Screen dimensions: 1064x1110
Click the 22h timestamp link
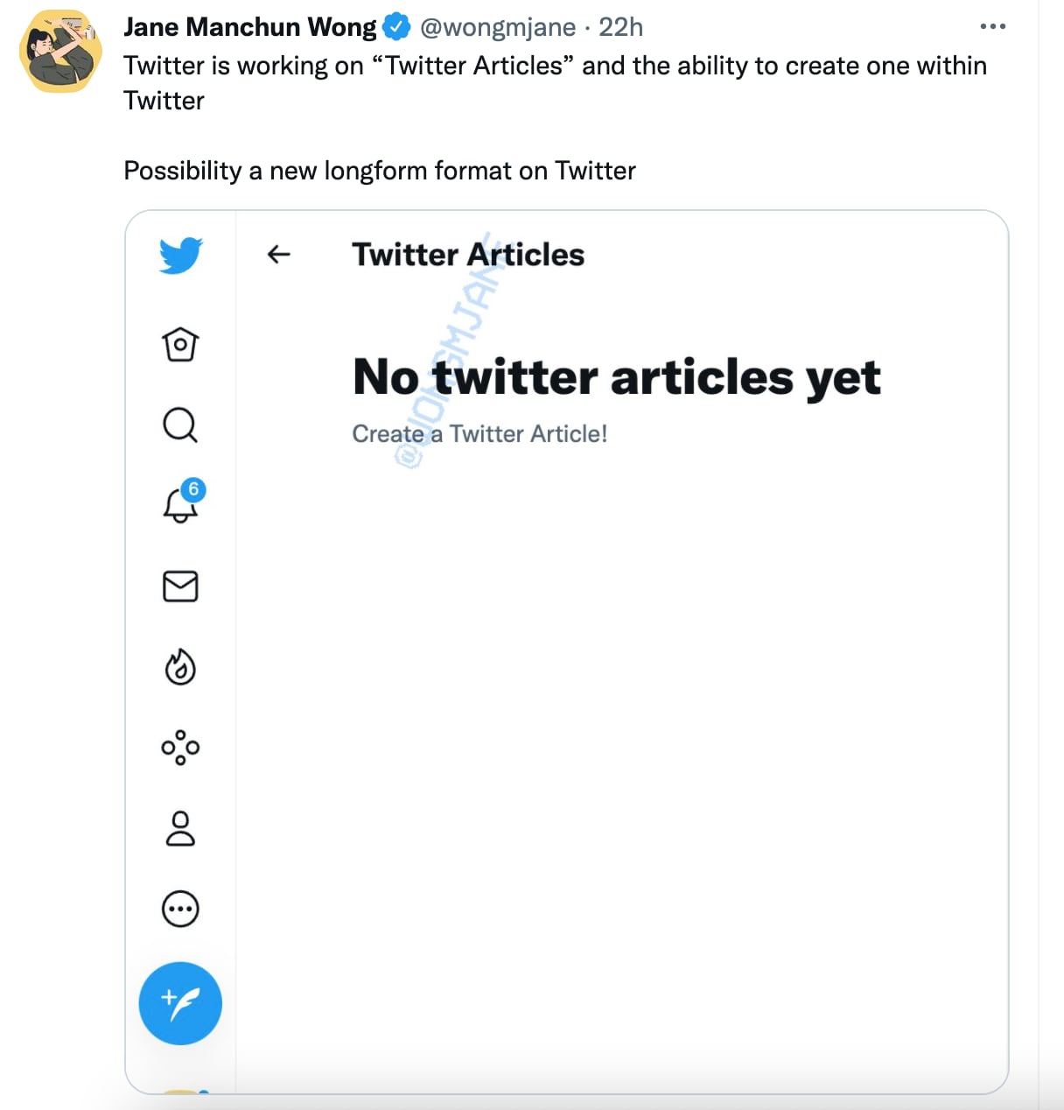(623, 27)
